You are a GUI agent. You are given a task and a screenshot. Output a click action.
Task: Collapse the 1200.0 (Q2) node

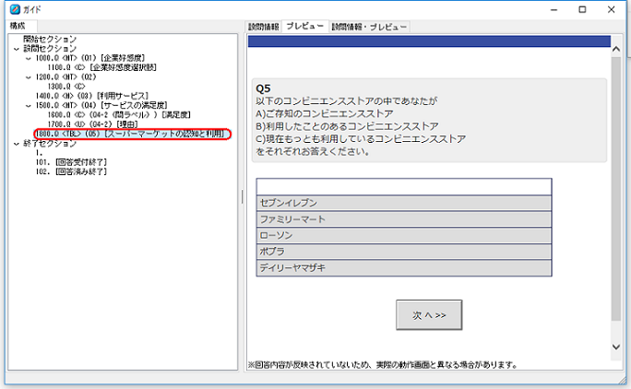point(29,77)
